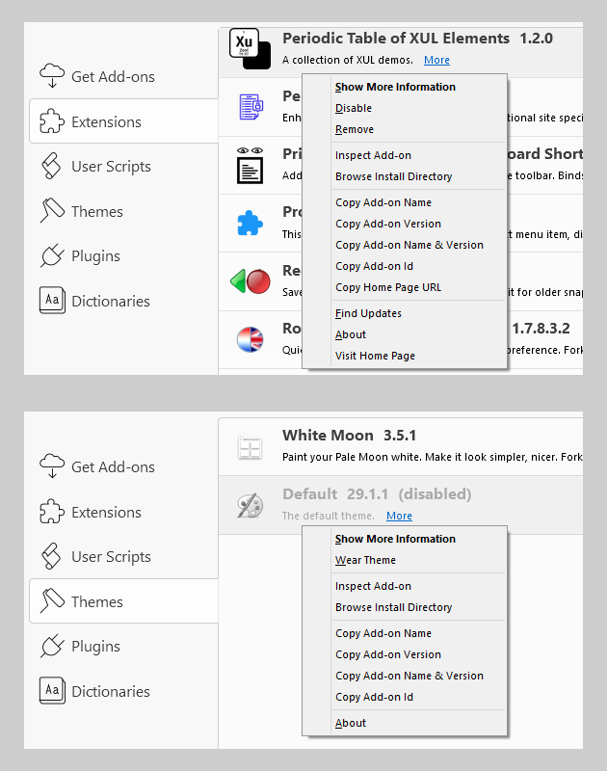Click the Plugins plug icon in top panel
Screen dimensions: 607x771
[x=52, y=255]
